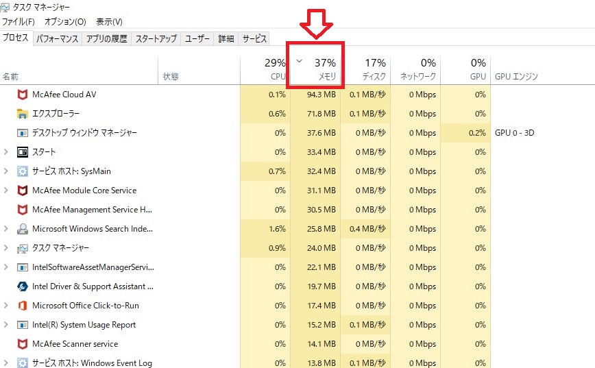Open the ファイル(F) menu
Image resolution: width=595 pixels, height=368 pixels.
[x=19, y=22]
